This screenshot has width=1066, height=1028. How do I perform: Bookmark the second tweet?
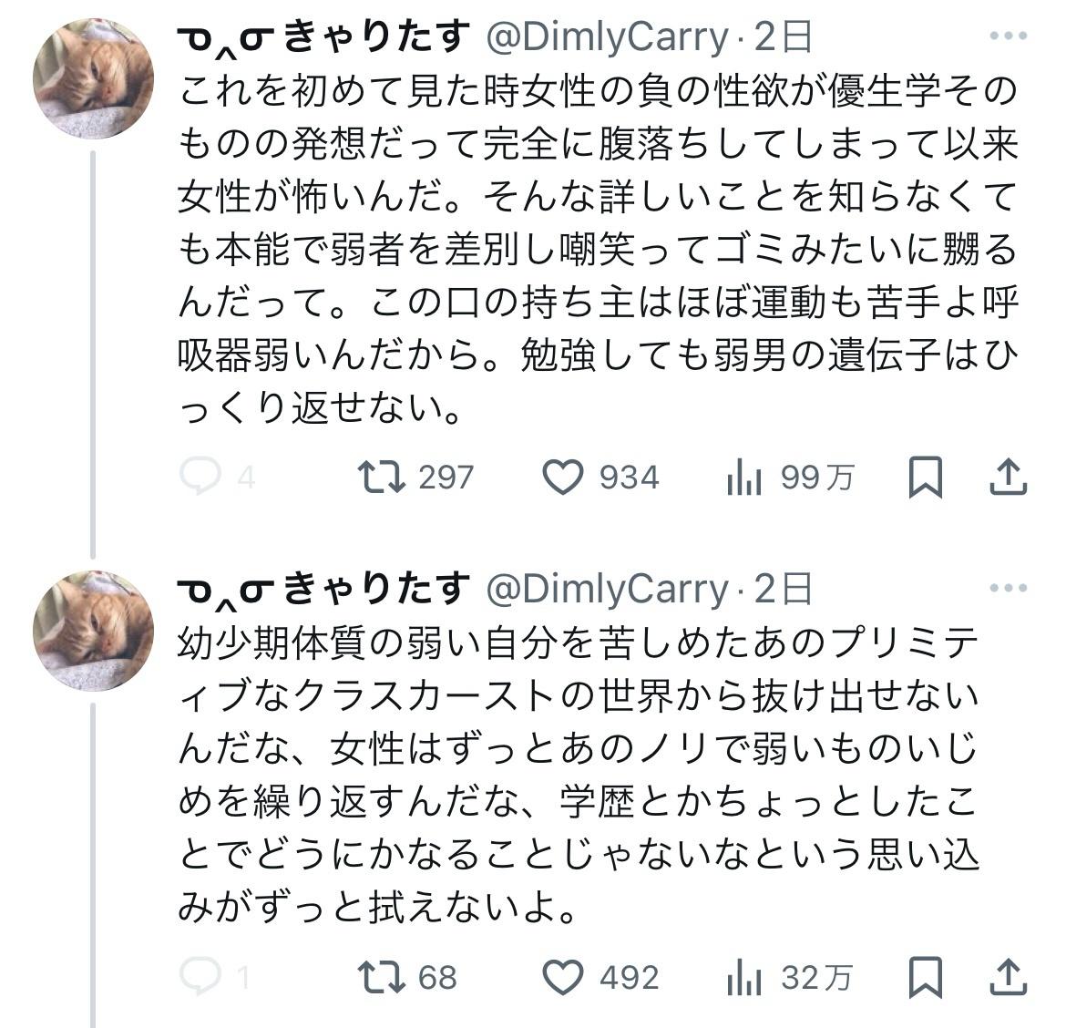926,977
